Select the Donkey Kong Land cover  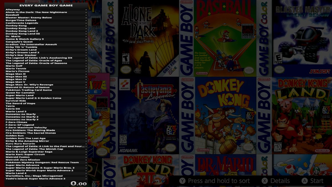[x=302, y=116]
